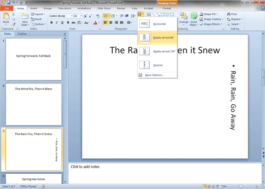265x189 pixels.
Task: Align text right
Action: 116,22
